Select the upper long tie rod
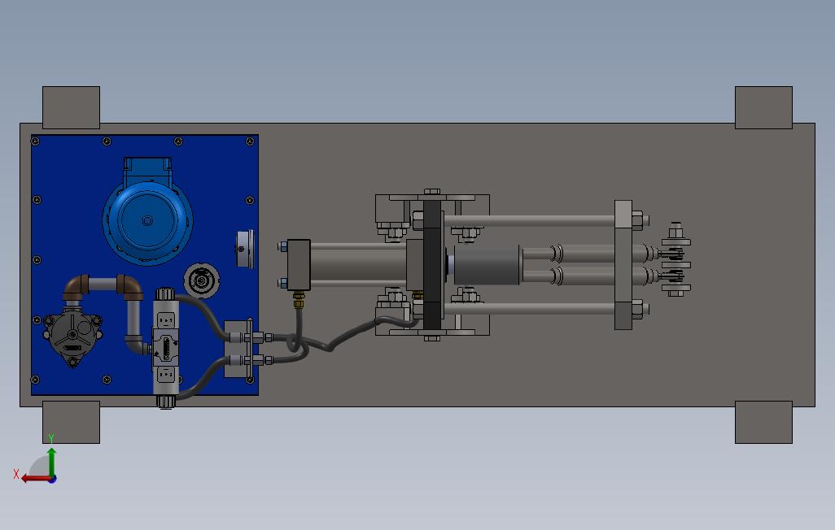The height and width of the screenshot is (530, 835). [529, 219]
